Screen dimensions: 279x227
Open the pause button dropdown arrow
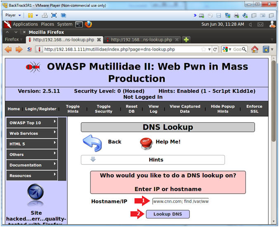pos(37,16)
